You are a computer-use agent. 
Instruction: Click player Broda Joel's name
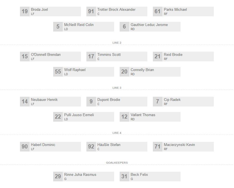pyautogui.click(x=39, y=10)
